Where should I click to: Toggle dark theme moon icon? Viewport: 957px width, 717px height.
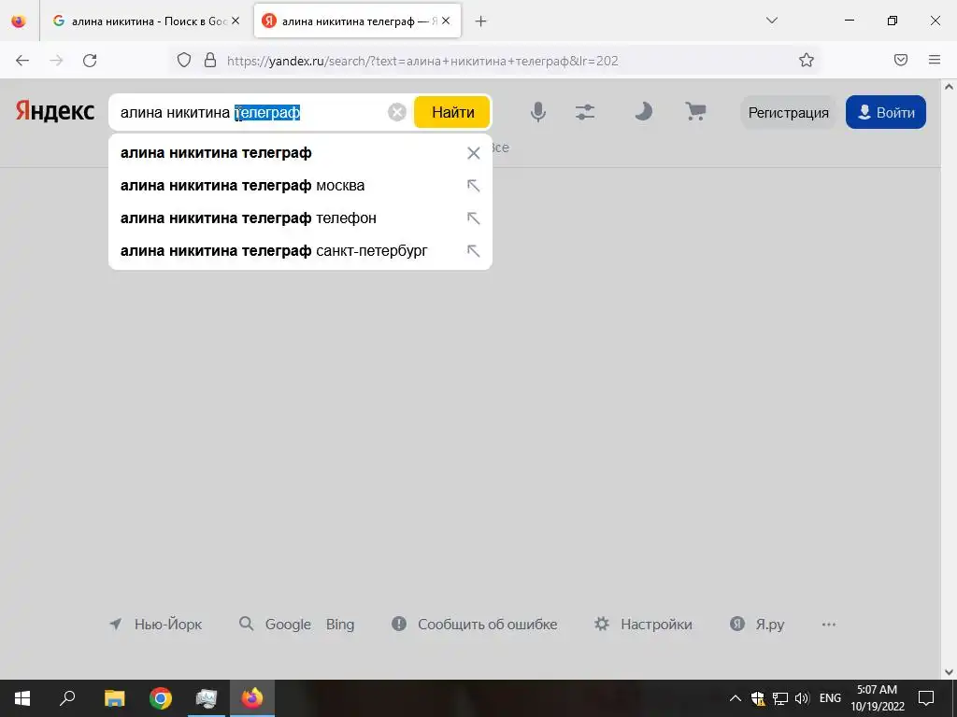pos(643,112)
